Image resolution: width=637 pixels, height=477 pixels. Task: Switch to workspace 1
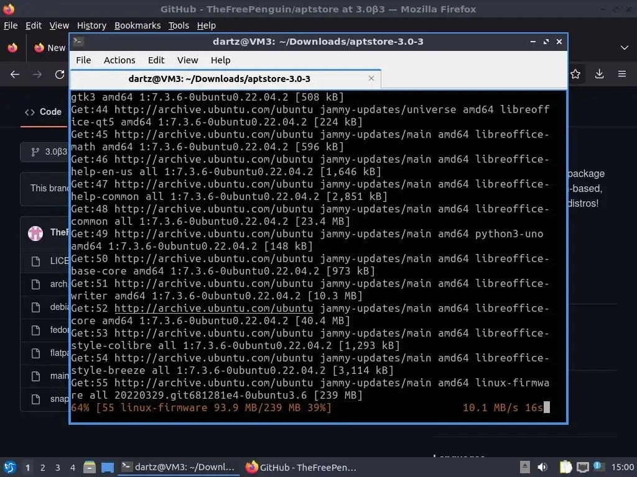click(27, 468)
